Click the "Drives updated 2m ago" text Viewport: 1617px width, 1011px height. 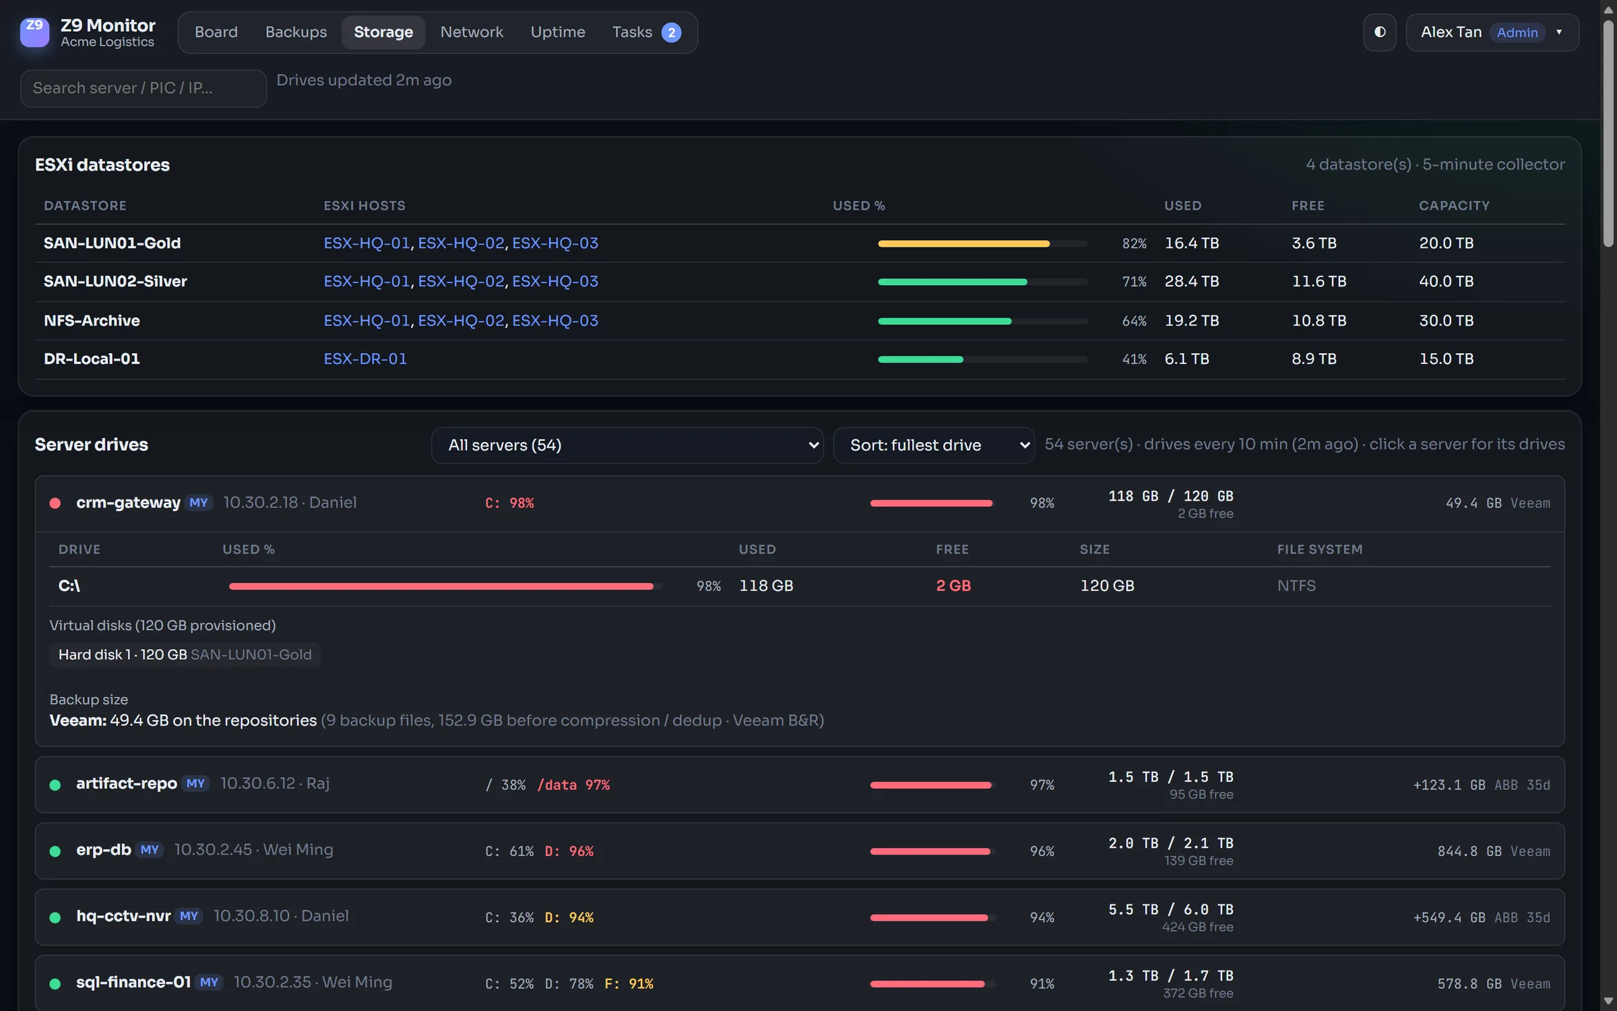[364, 80]
